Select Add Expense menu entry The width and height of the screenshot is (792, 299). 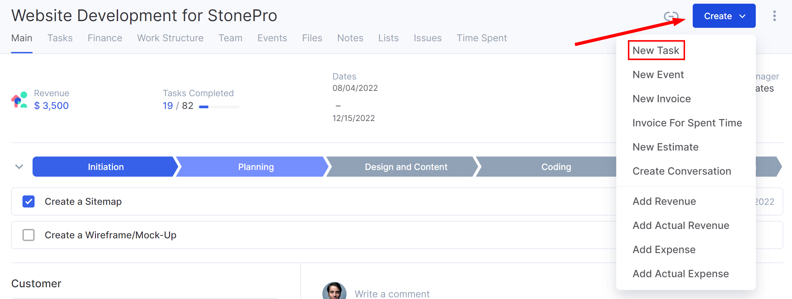pos(664,249)
